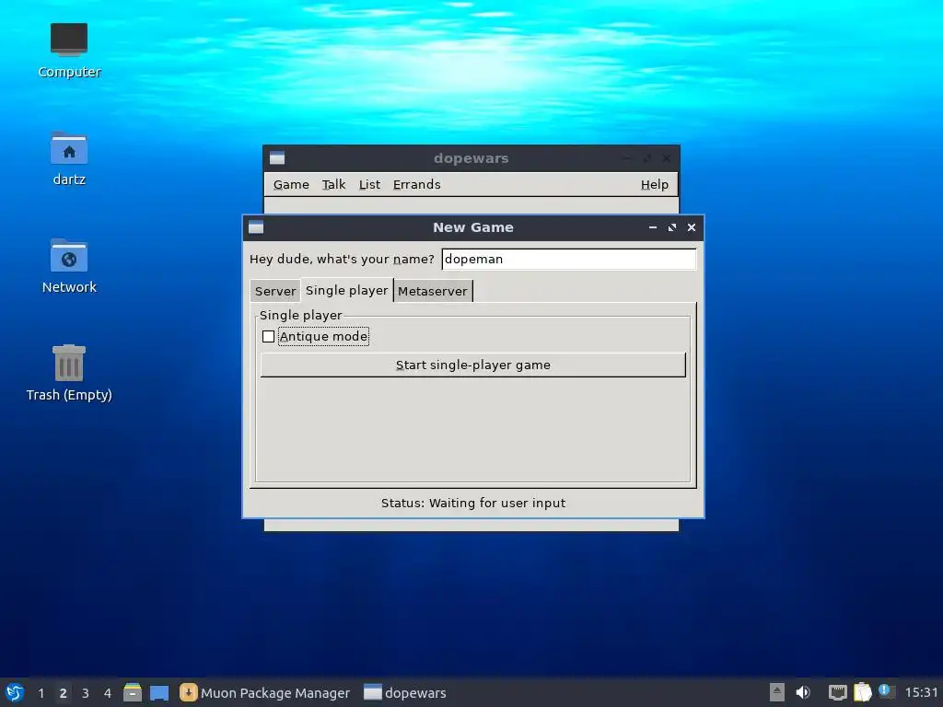This screenshot has height=707, width=943.
Task: Minimize the New Game dialog
Action: 653,227
